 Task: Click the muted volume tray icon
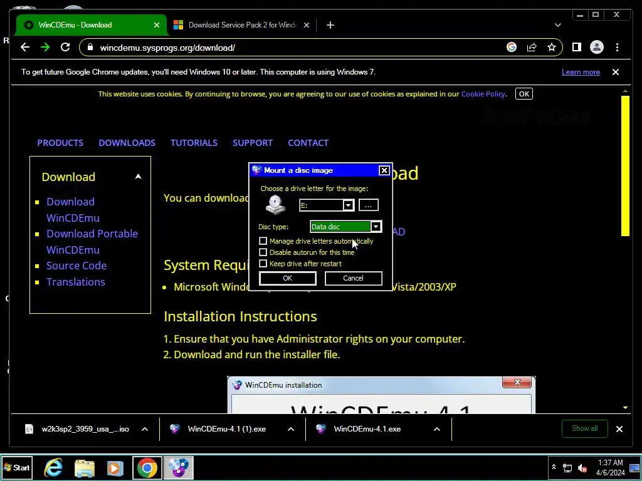pyautogui.click(x=582, y=468)
